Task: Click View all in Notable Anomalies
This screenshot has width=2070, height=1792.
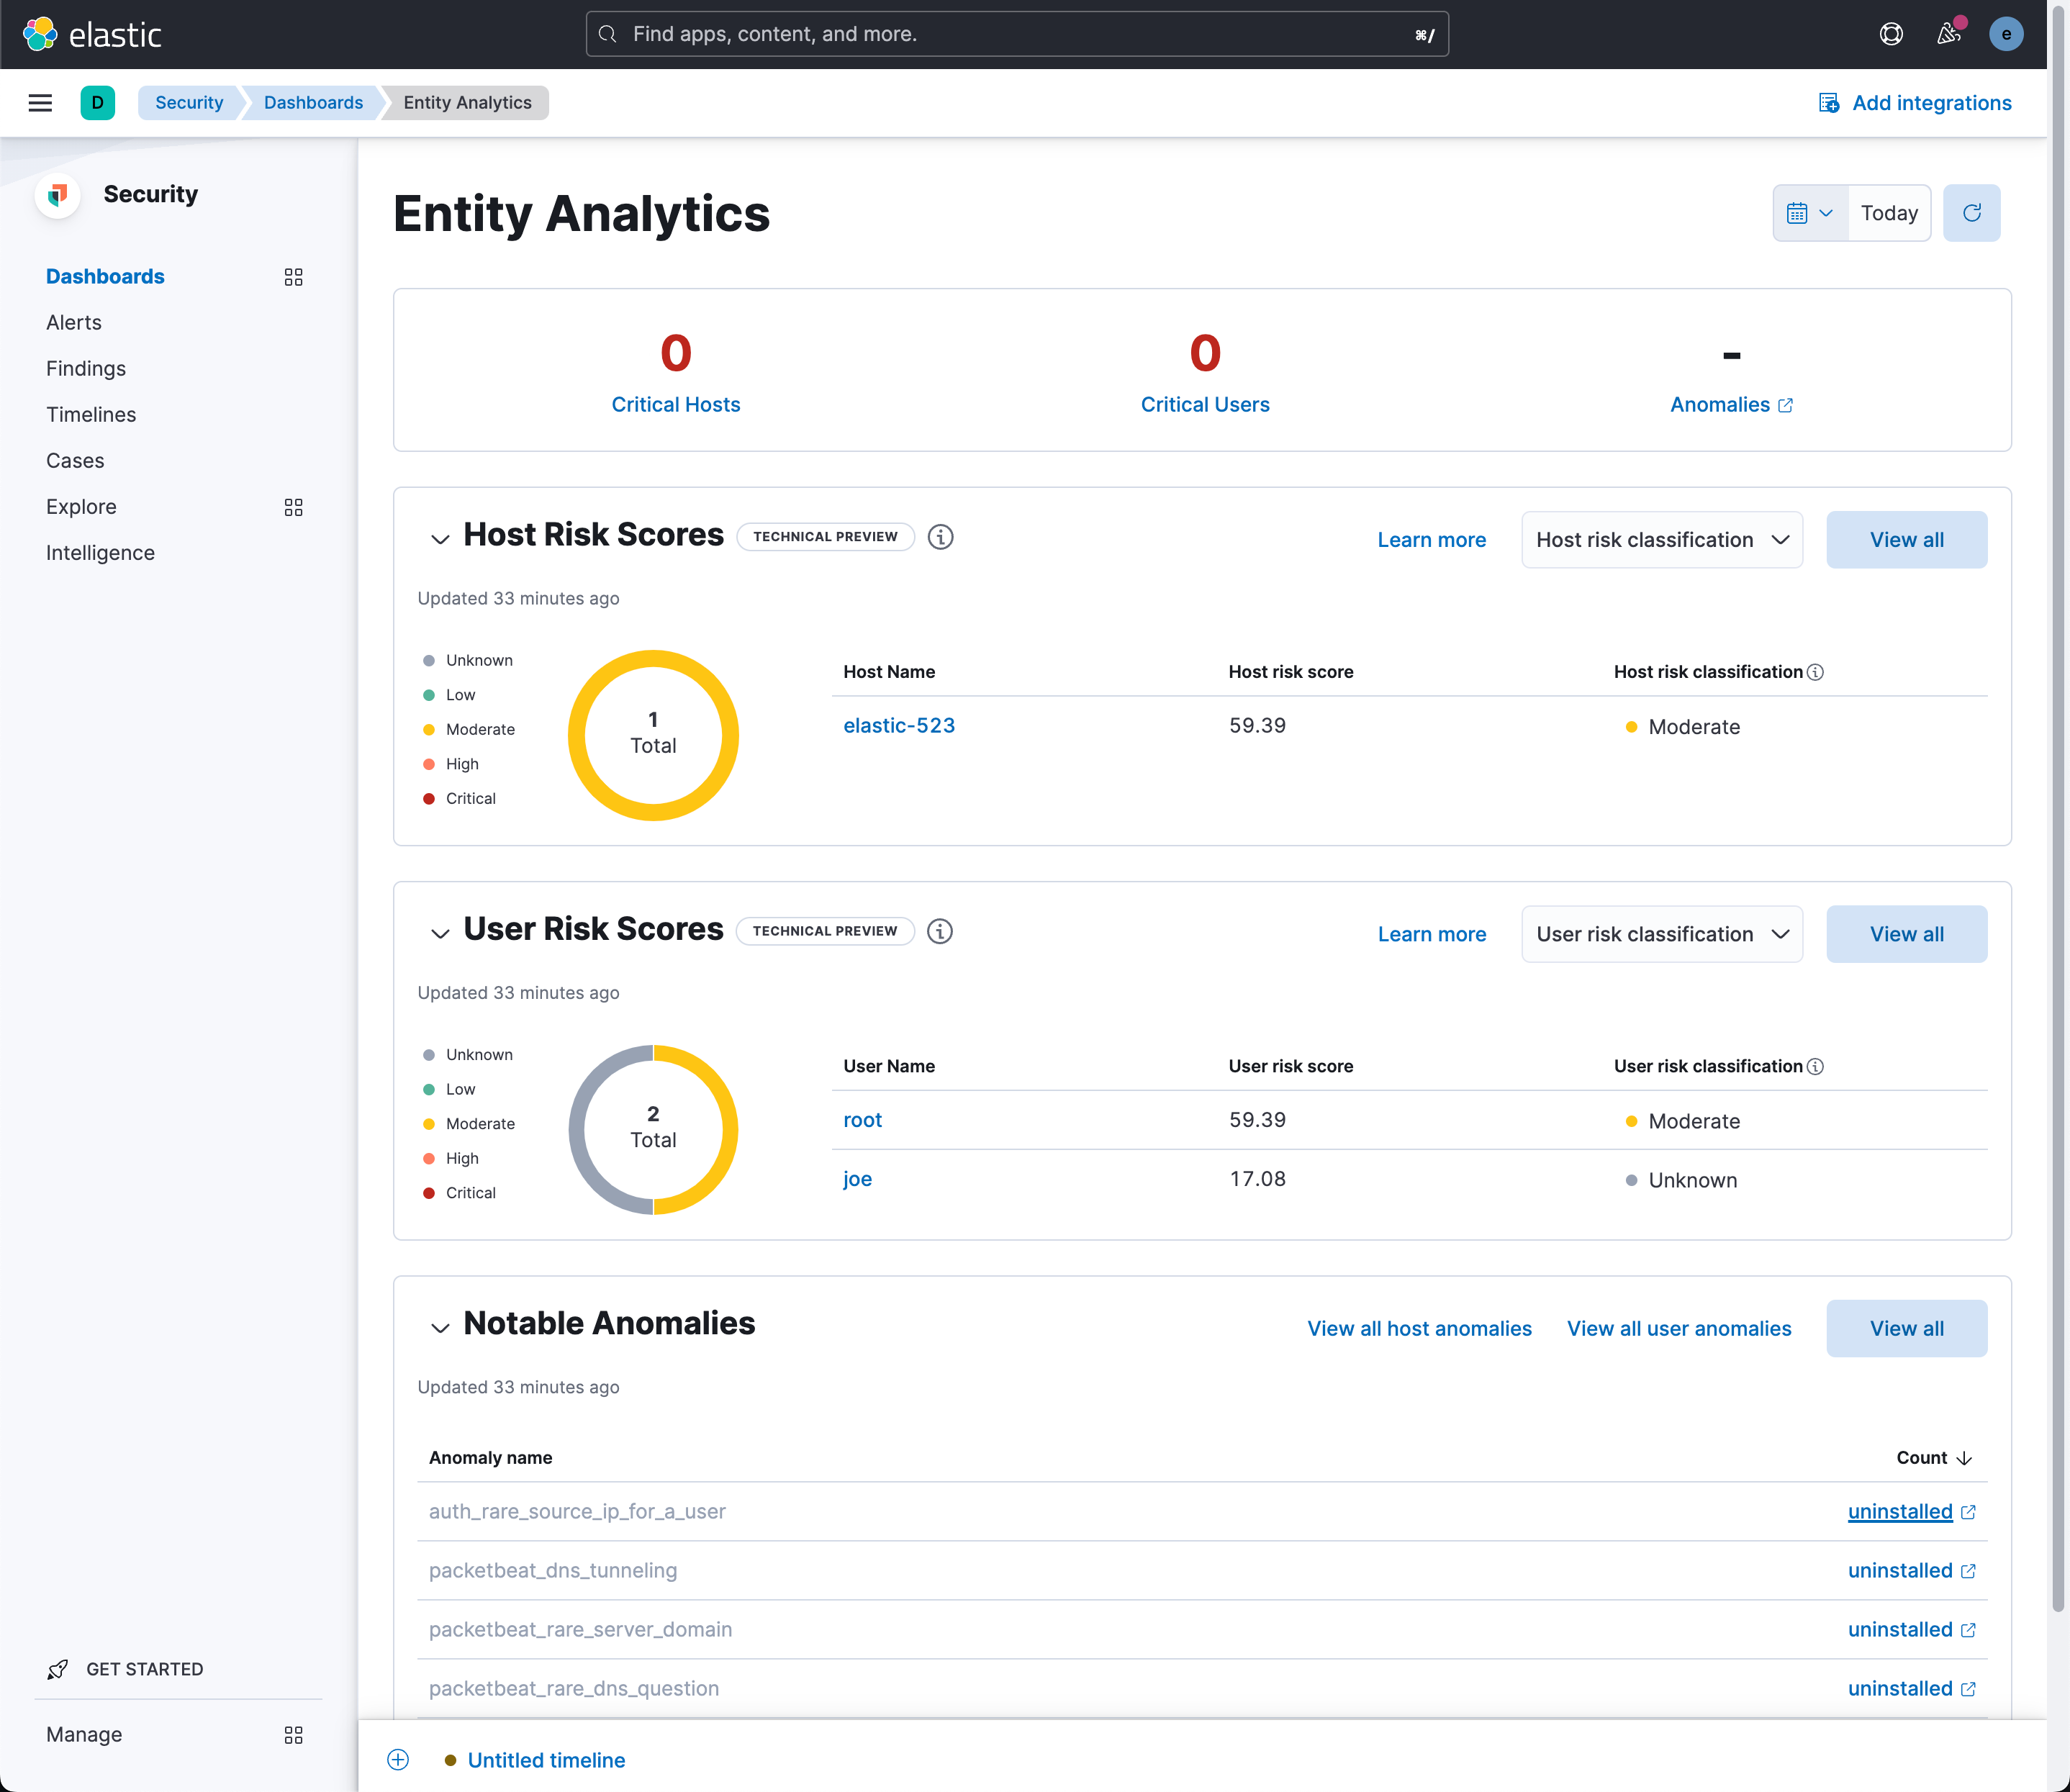Action: (1906, 1329)
